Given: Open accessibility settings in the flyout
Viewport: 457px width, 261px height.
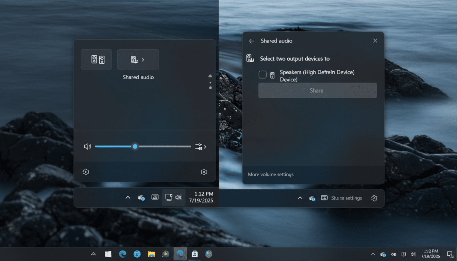Looking at the screenshot, I should [85, 172].
